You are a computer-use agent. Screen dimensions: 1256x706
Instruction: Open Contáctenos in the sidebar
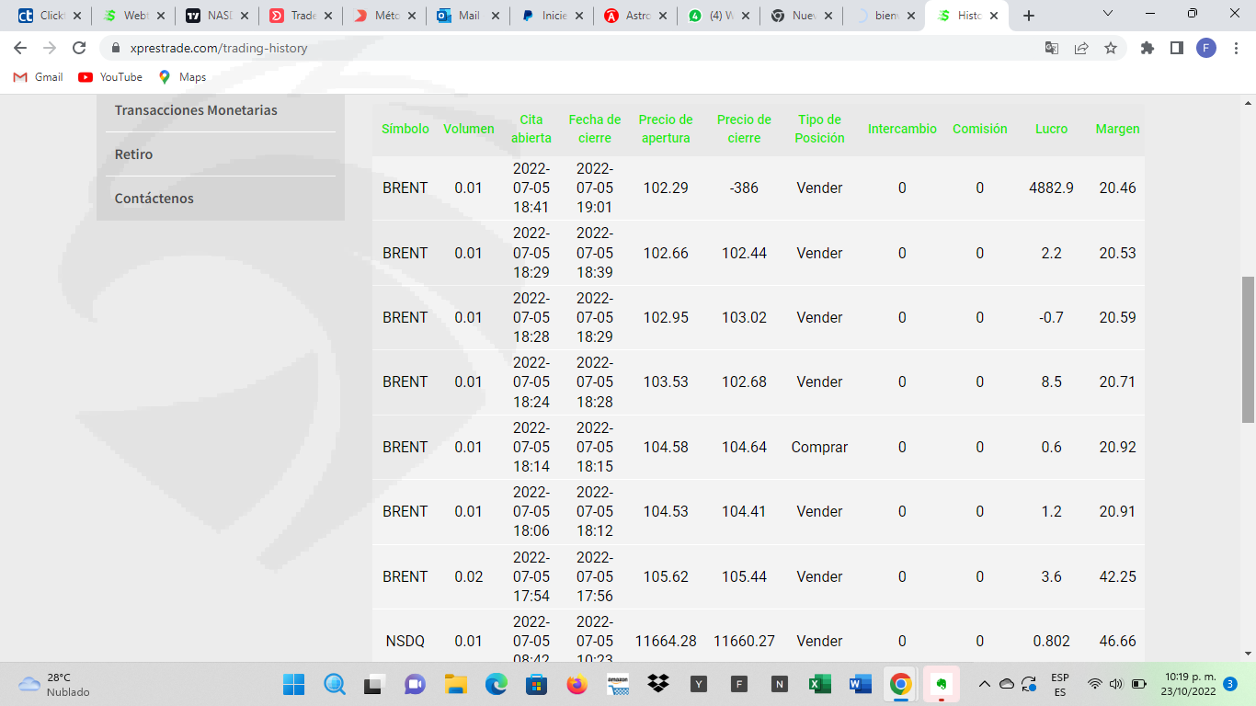(154, 199)
